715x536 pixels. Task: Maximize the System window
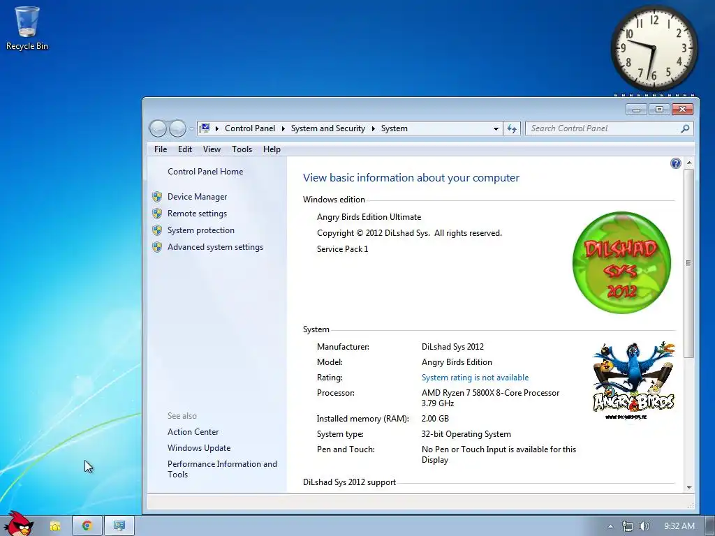[x=659, y=110]
